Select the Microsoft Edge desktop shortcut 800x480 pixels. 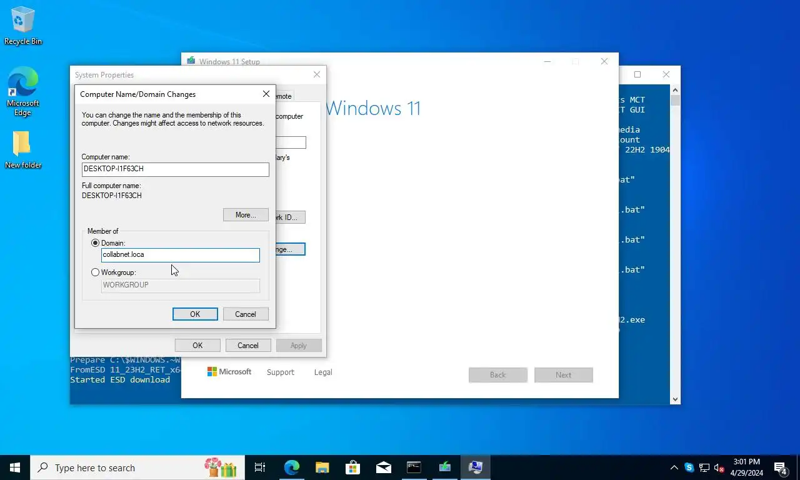click(x=22, y=91)
